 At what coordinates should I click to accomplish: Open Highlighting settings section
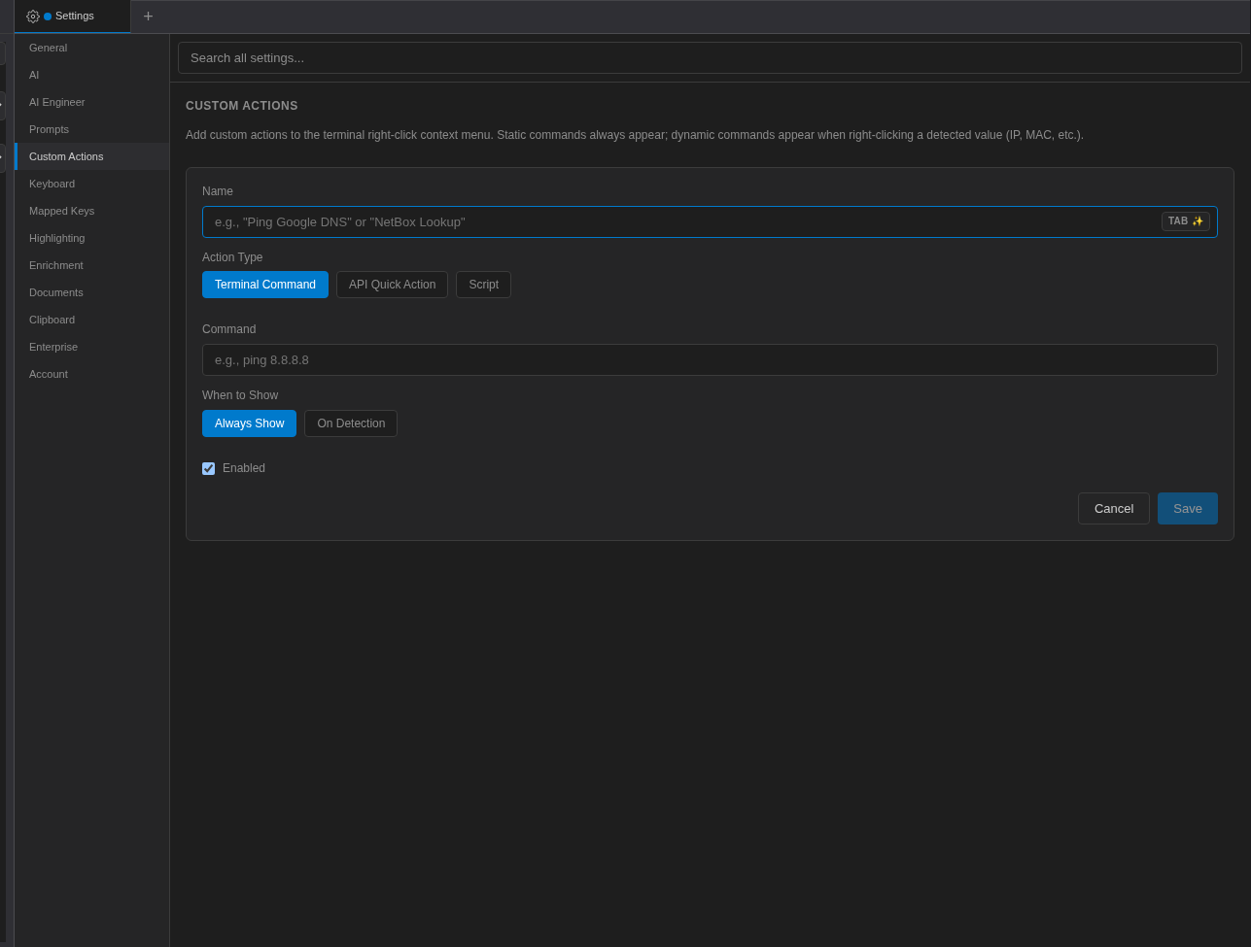(x=92, y=238)
